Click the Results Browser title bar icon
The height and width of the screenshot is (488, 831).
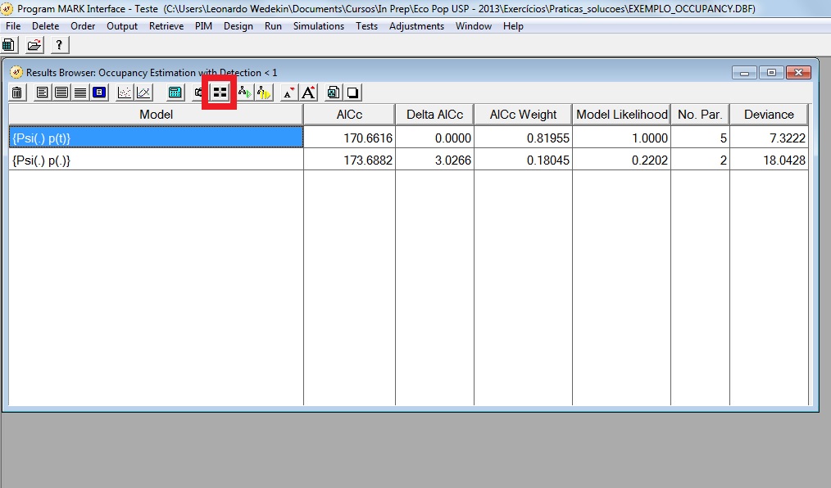16,72
